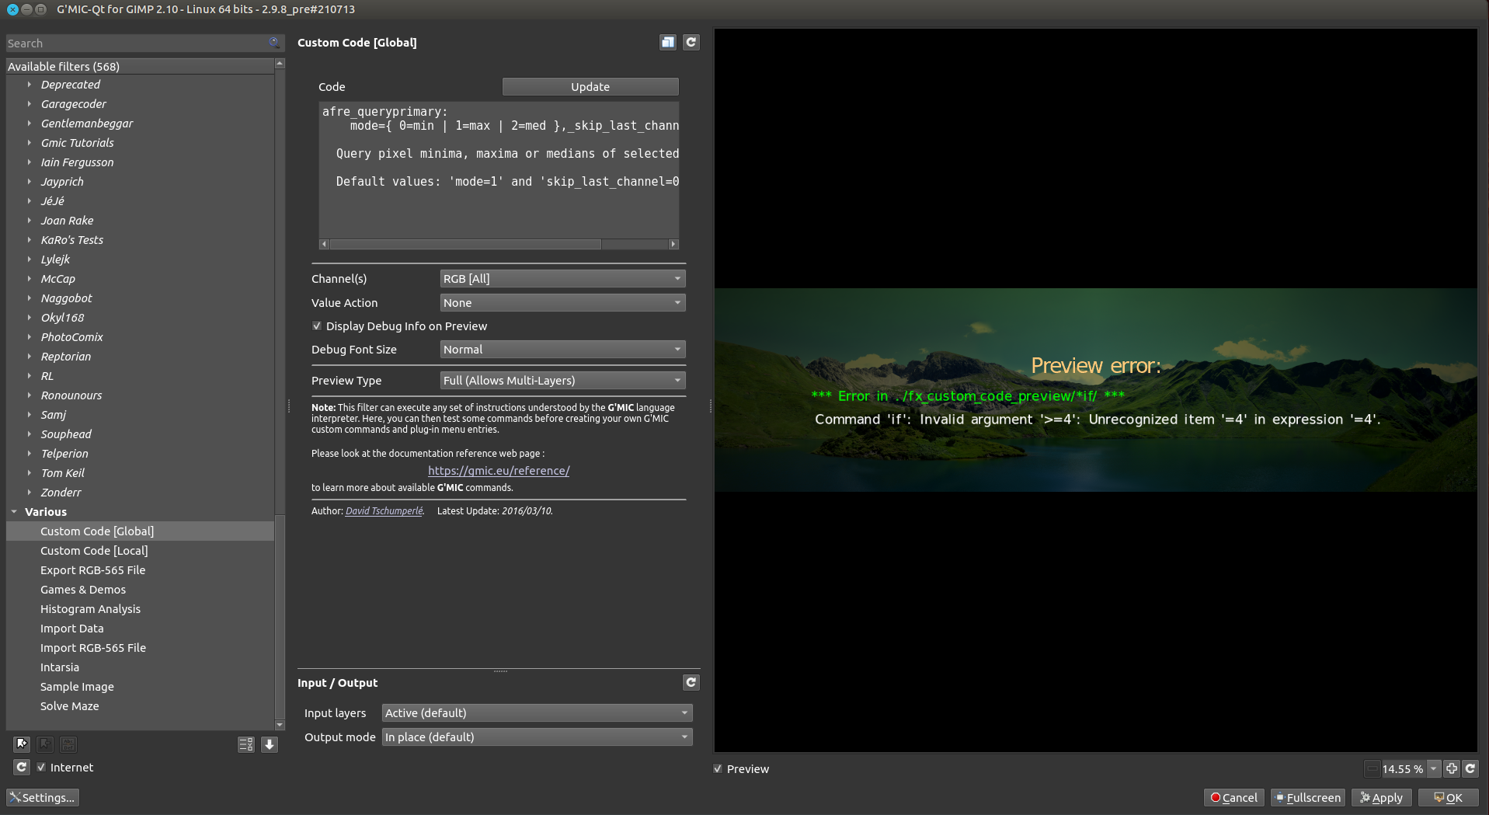This screenshot has width=1489, height=815.
Task: Click the magnifier icon in Search field
Action: [274, 43]
